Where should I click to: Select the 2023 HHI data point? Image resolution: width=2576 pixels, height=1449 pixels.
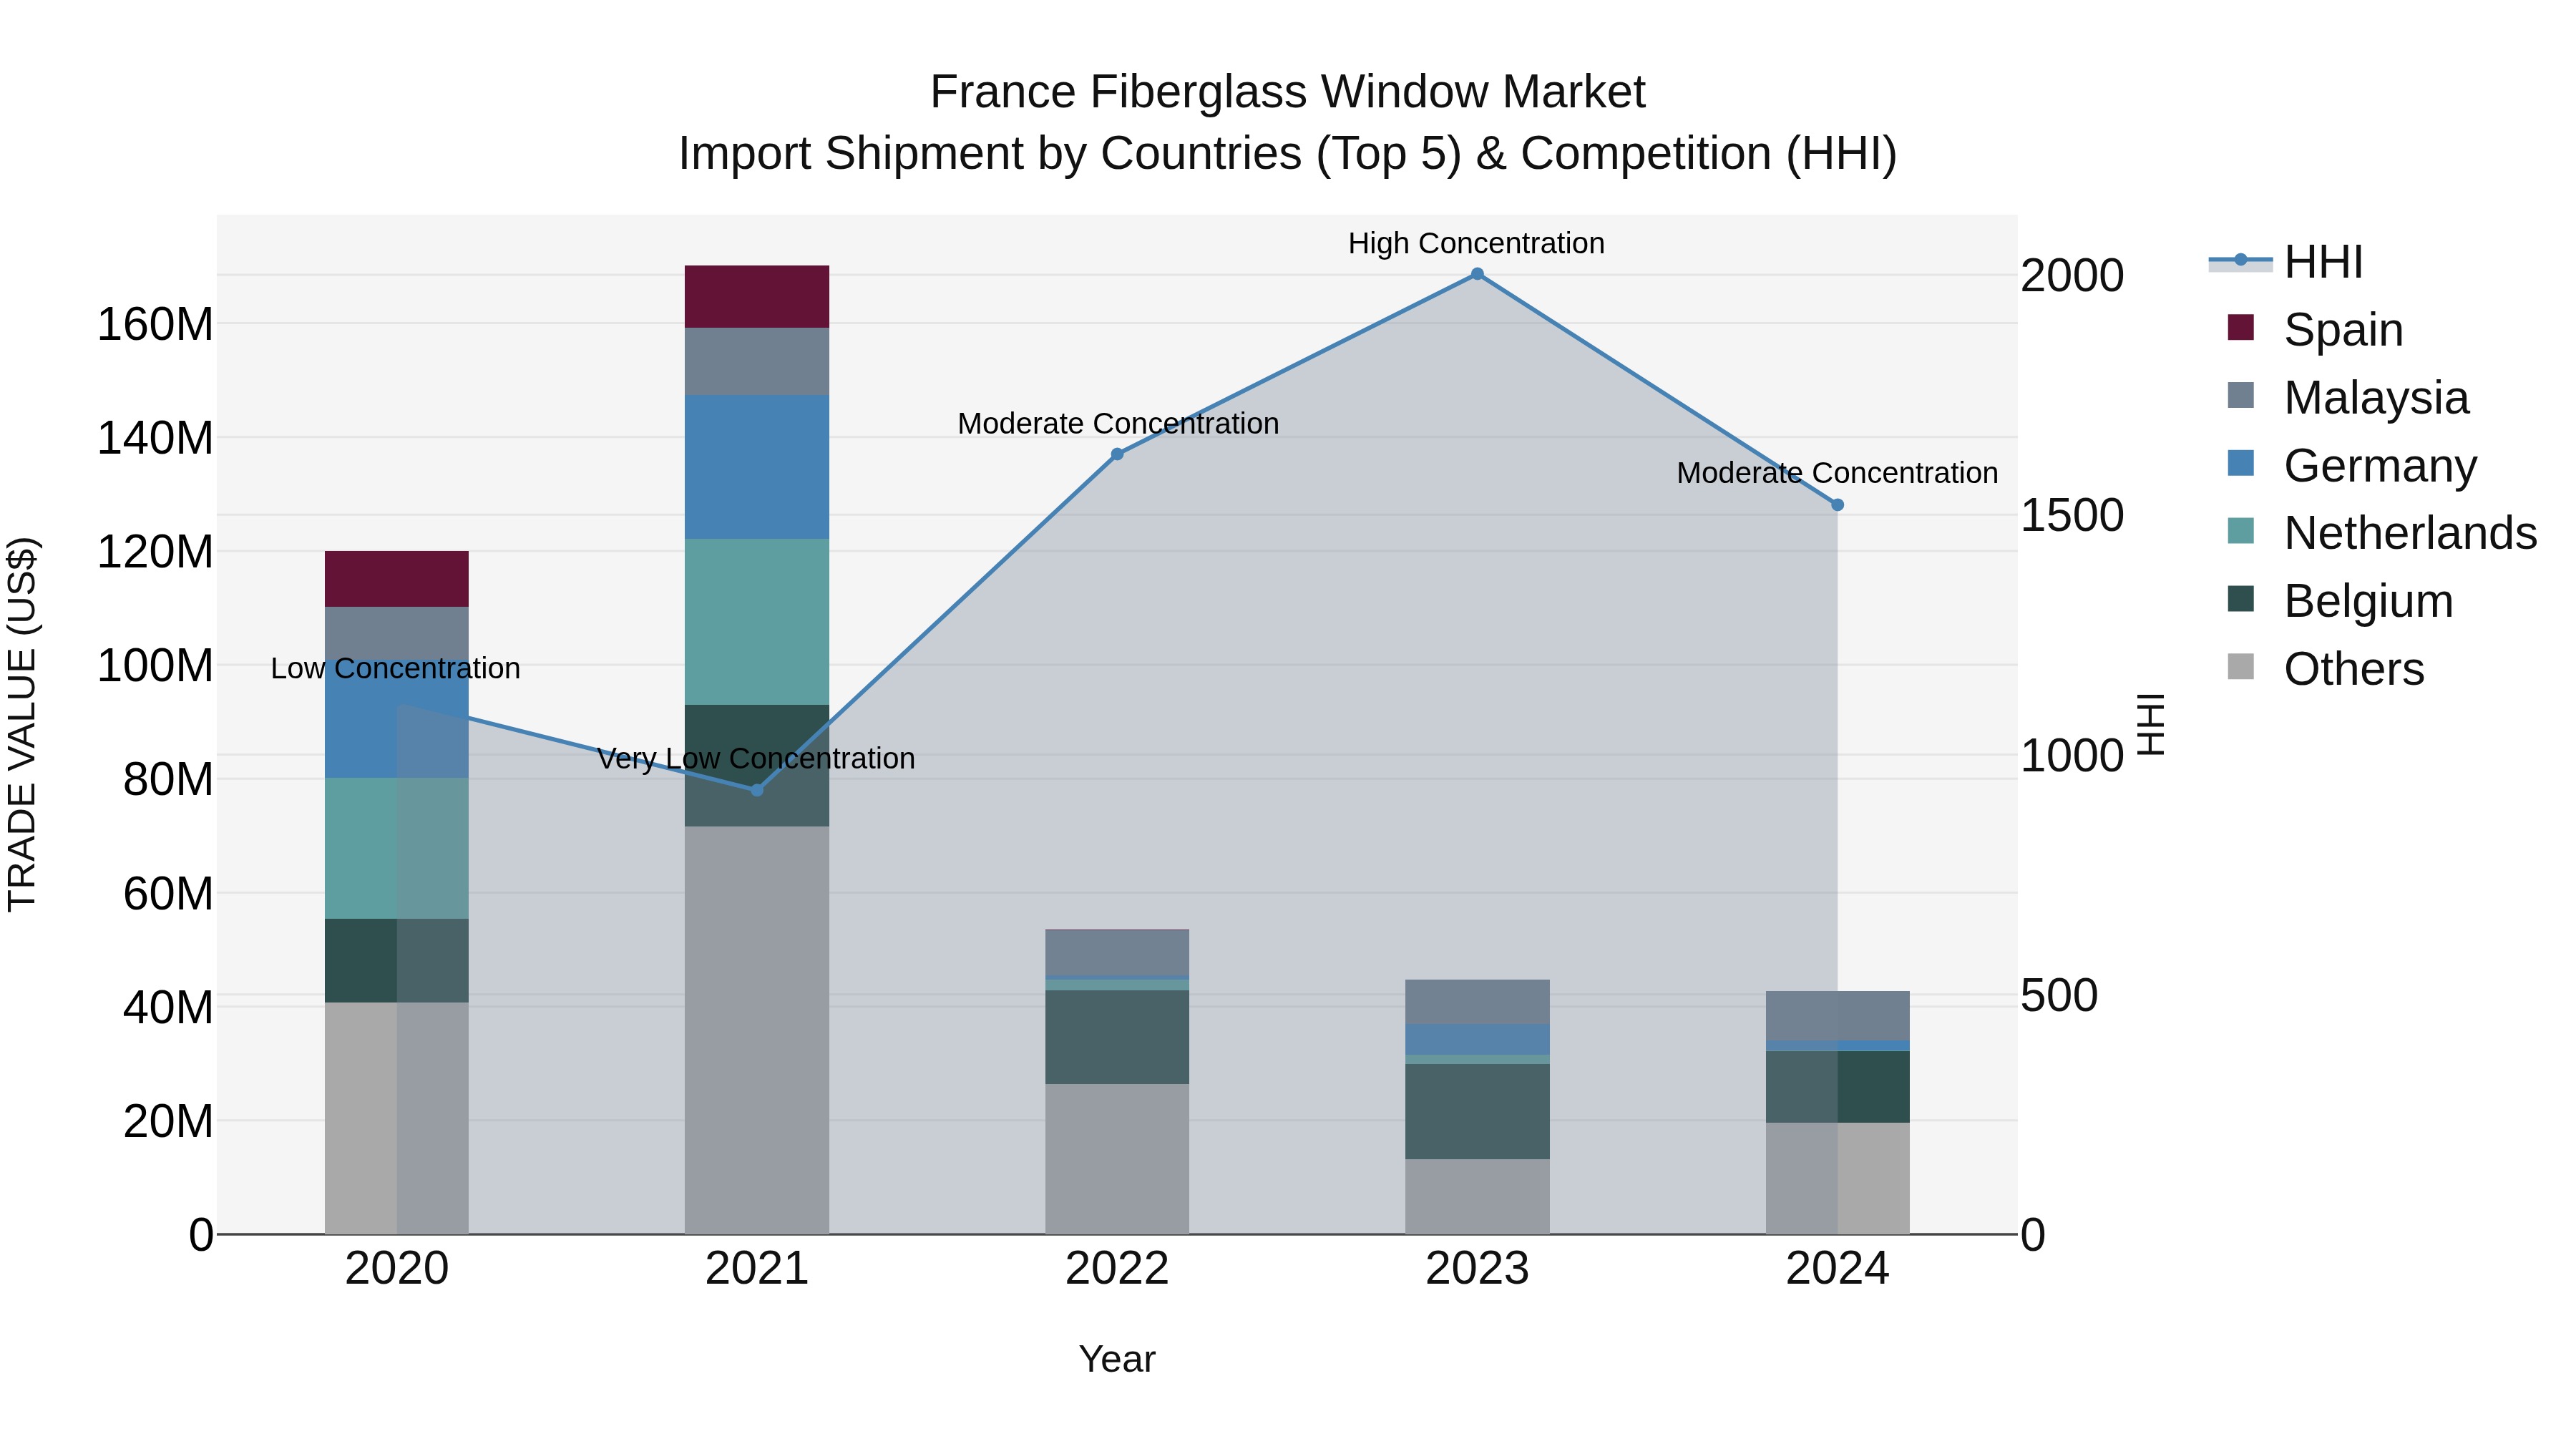pyautogui.click(x=1477, y=274)
